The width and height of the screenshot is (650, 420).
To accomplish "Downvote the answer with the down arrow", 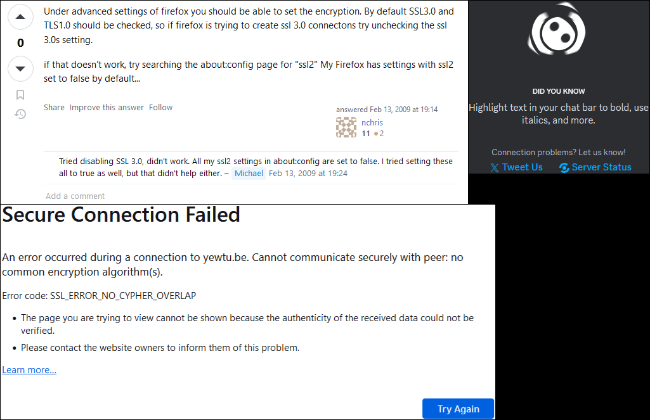I will 20,68.
